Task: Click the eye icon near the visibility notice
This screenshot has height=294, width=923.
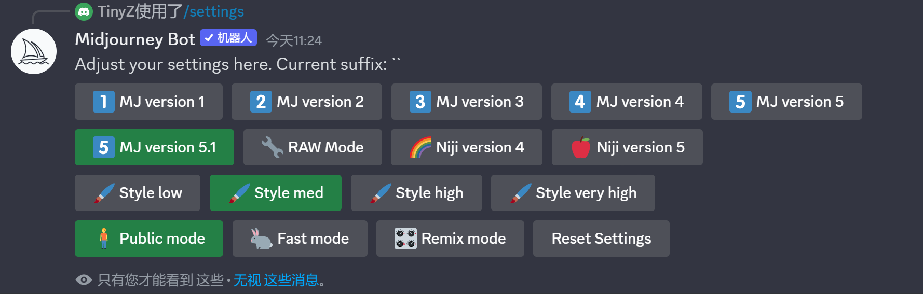Action: (x=84, y=280)
